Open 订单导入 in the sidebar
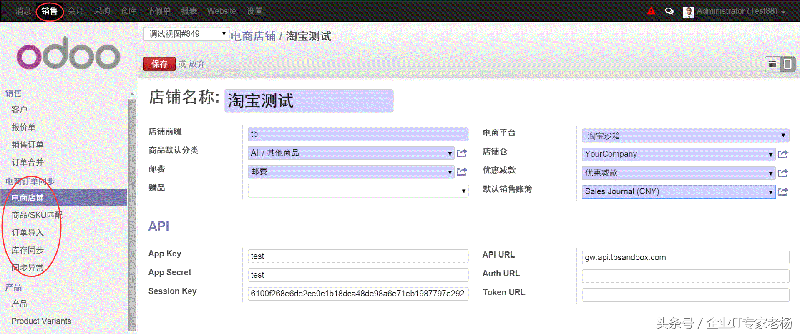This screenshot has width=800, height=334. pyautogui.click(x=28, y=233)
